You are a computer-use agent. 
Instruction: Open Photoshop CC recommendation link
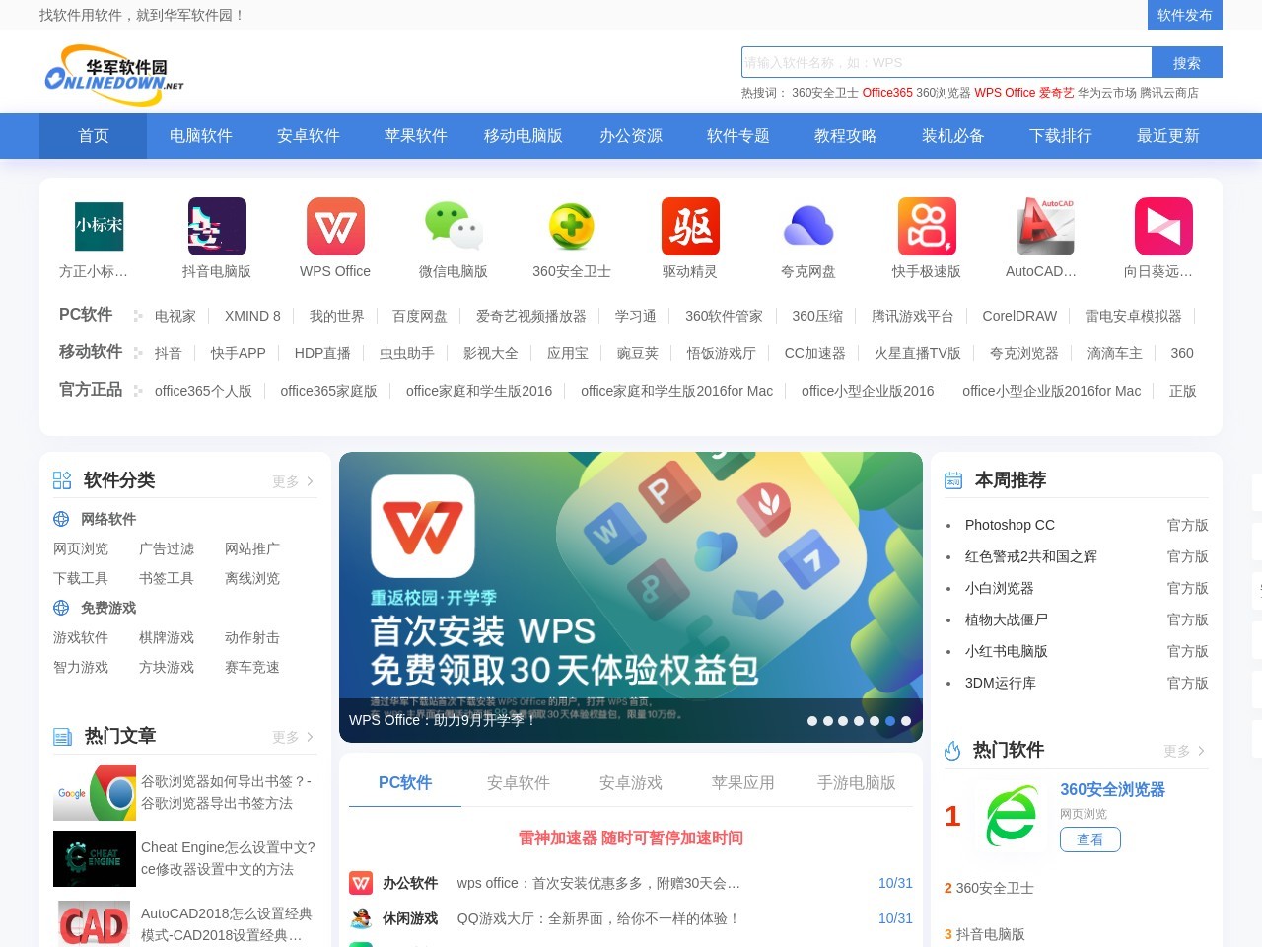[x=1010, y=525]
